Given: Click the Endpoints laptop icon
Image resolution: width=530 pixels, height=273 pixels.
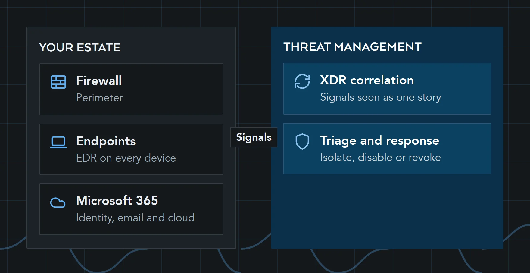Looking at the screenshot, I should (x=58, y=142).
